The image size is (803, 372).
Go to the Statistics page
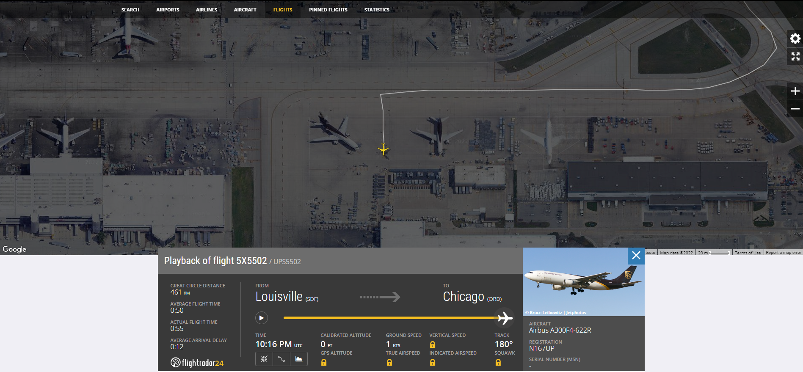tap(377, 10)
